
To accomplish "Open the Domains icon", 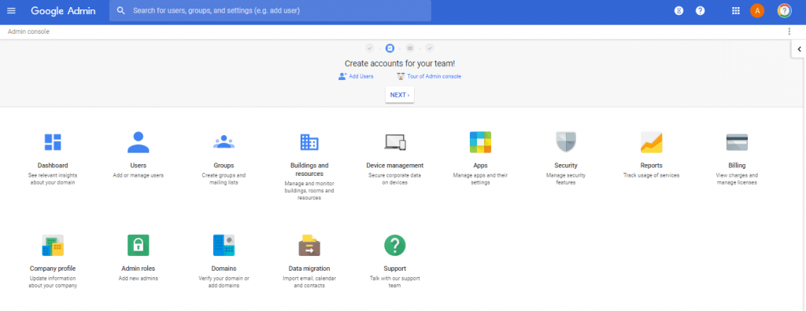I will [x=224, y=245].
